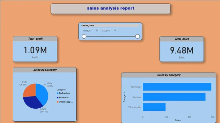The width and height of the screenshot is (220, 123).
Task: Click the Order_Date slicer header
Action: 110,26
